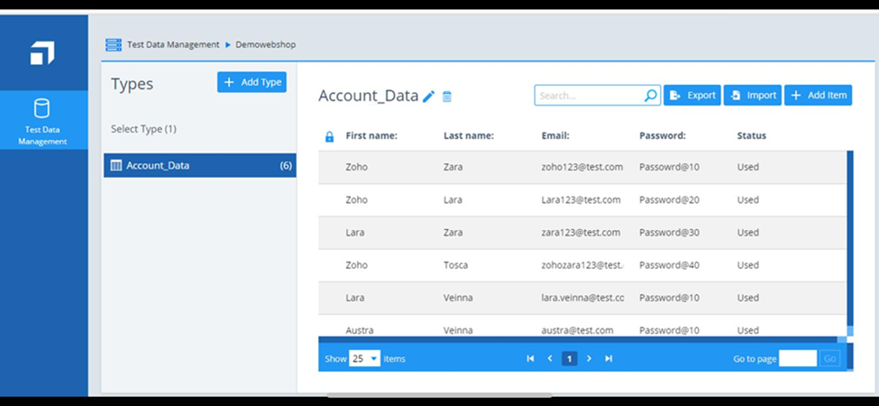Focus the Search input field

(598, 96)
